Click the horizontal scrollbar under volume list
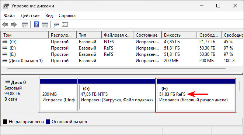This screenshot has width=244, height=135. 116,69
